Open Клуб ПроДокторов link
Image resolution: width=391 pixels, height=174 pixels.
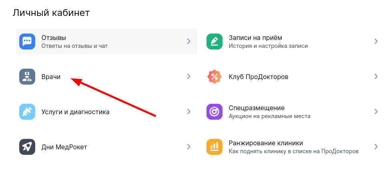[x=258, y=77]
